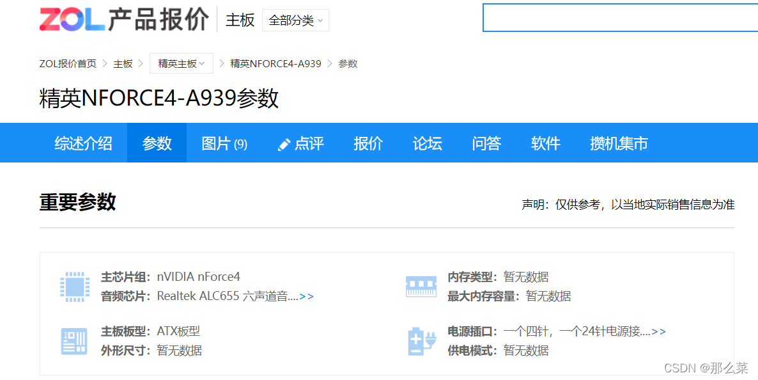Click the memory module icon beside 内存类型
Viewport: 758px width, 380px height.
[x=421, y=287]
